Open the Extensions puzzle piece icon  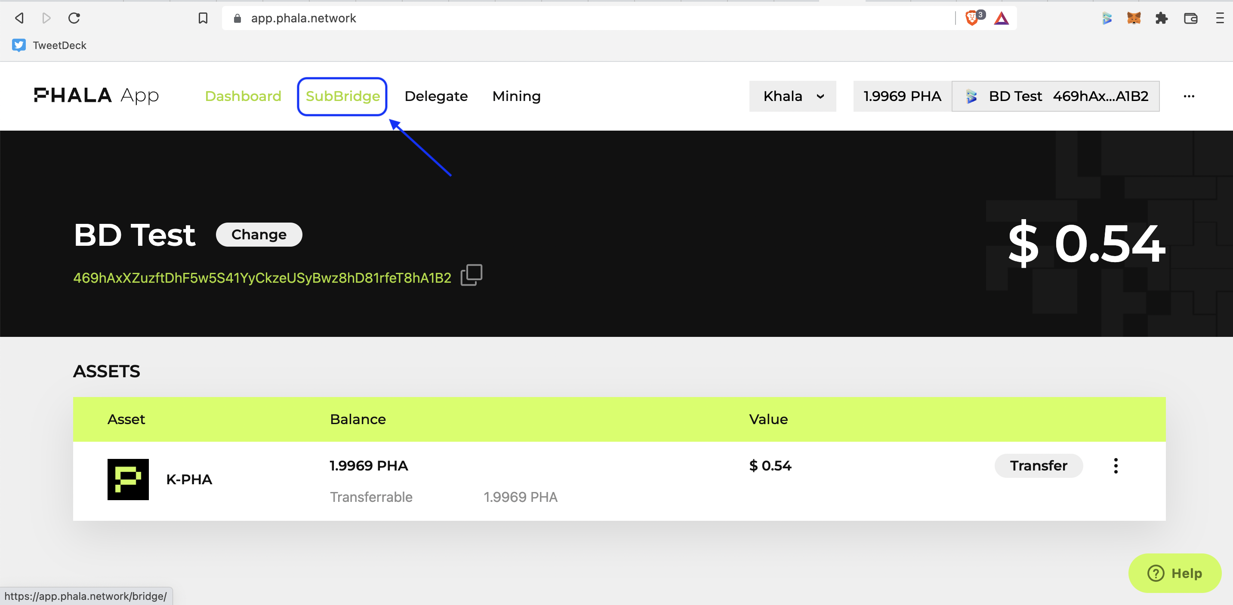pos(1162,18)
